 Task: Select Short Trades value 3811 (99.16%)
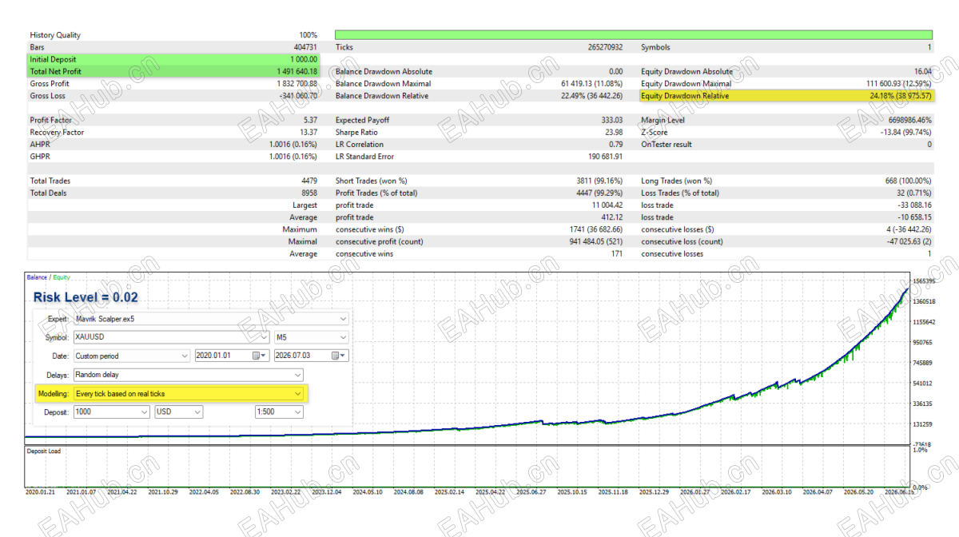(600, 181)
